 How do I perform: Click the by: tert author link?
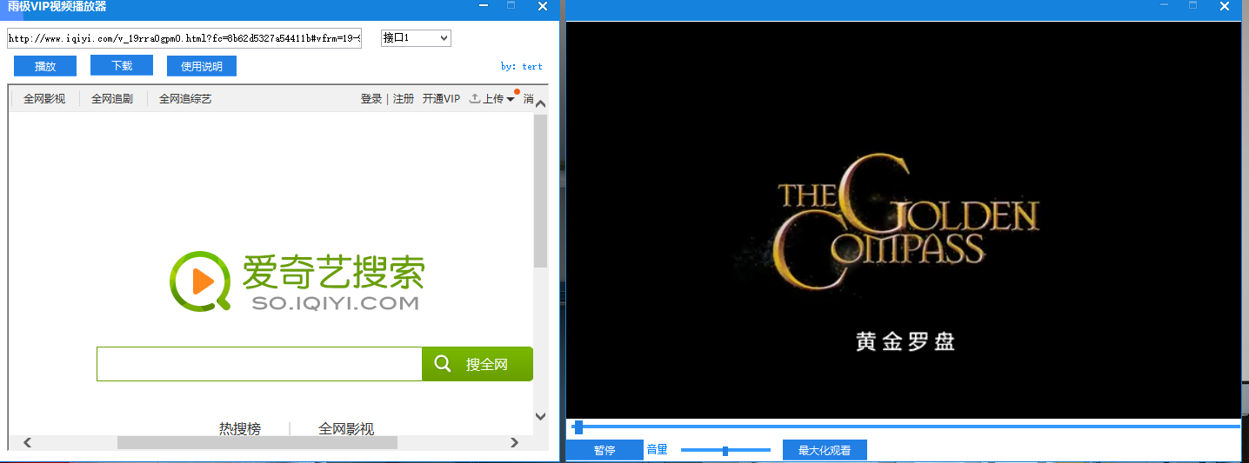[x=522, y=66]
